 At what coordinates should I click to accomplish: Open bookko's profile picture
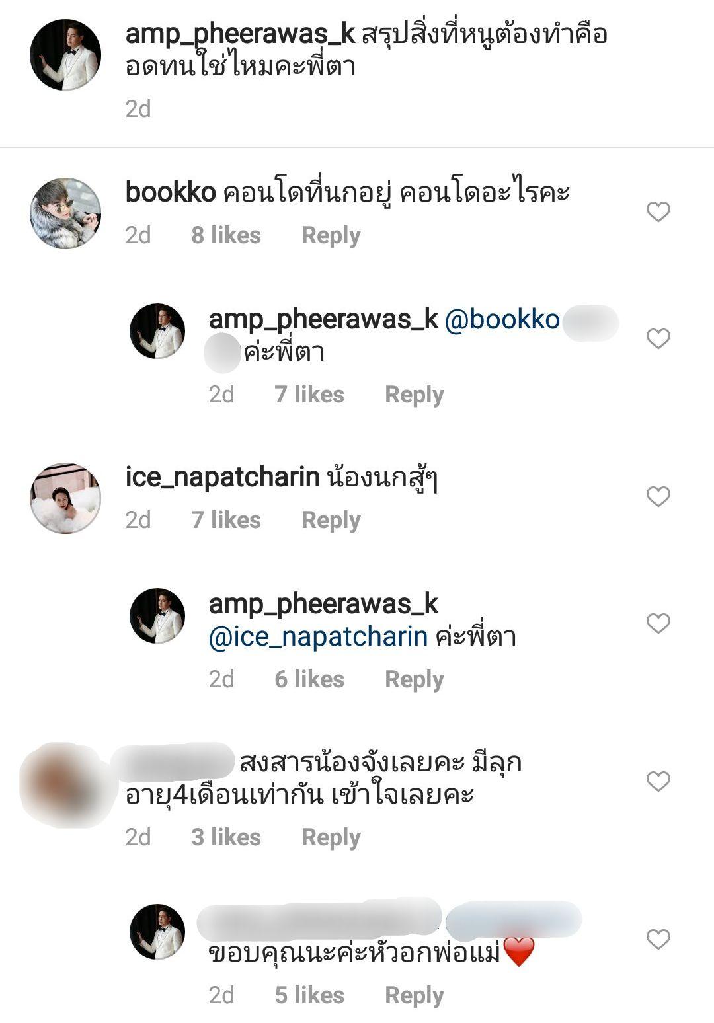click(x=65, y=213)
